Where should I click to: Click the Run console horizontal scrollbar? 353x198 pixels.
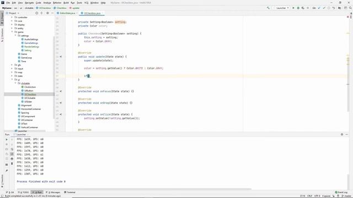134,189
